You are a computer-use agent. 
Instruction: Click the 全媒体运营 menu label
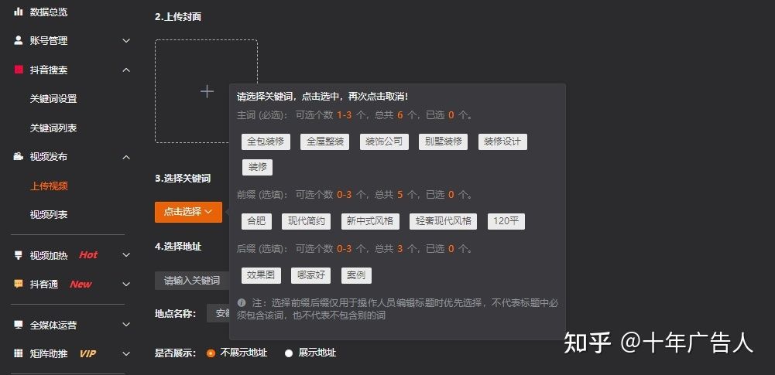(53, 326)
